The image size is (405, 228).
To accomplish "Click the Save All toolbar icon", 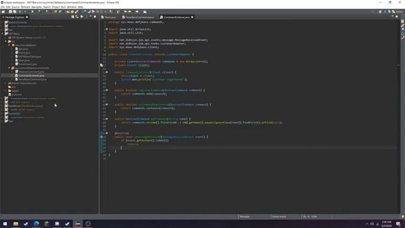I will click(15, 11).
